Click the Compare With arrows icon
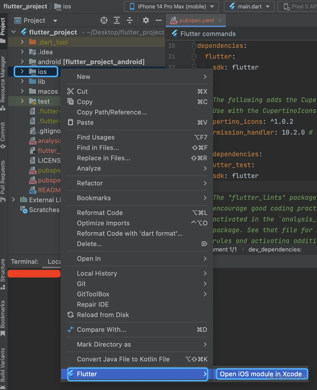This screenshot has height=390, width=317. coord(71,329)
